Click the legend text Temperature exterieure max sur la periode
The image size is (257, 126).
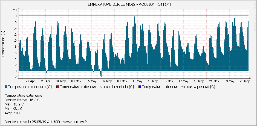click(x=97, y=87)
